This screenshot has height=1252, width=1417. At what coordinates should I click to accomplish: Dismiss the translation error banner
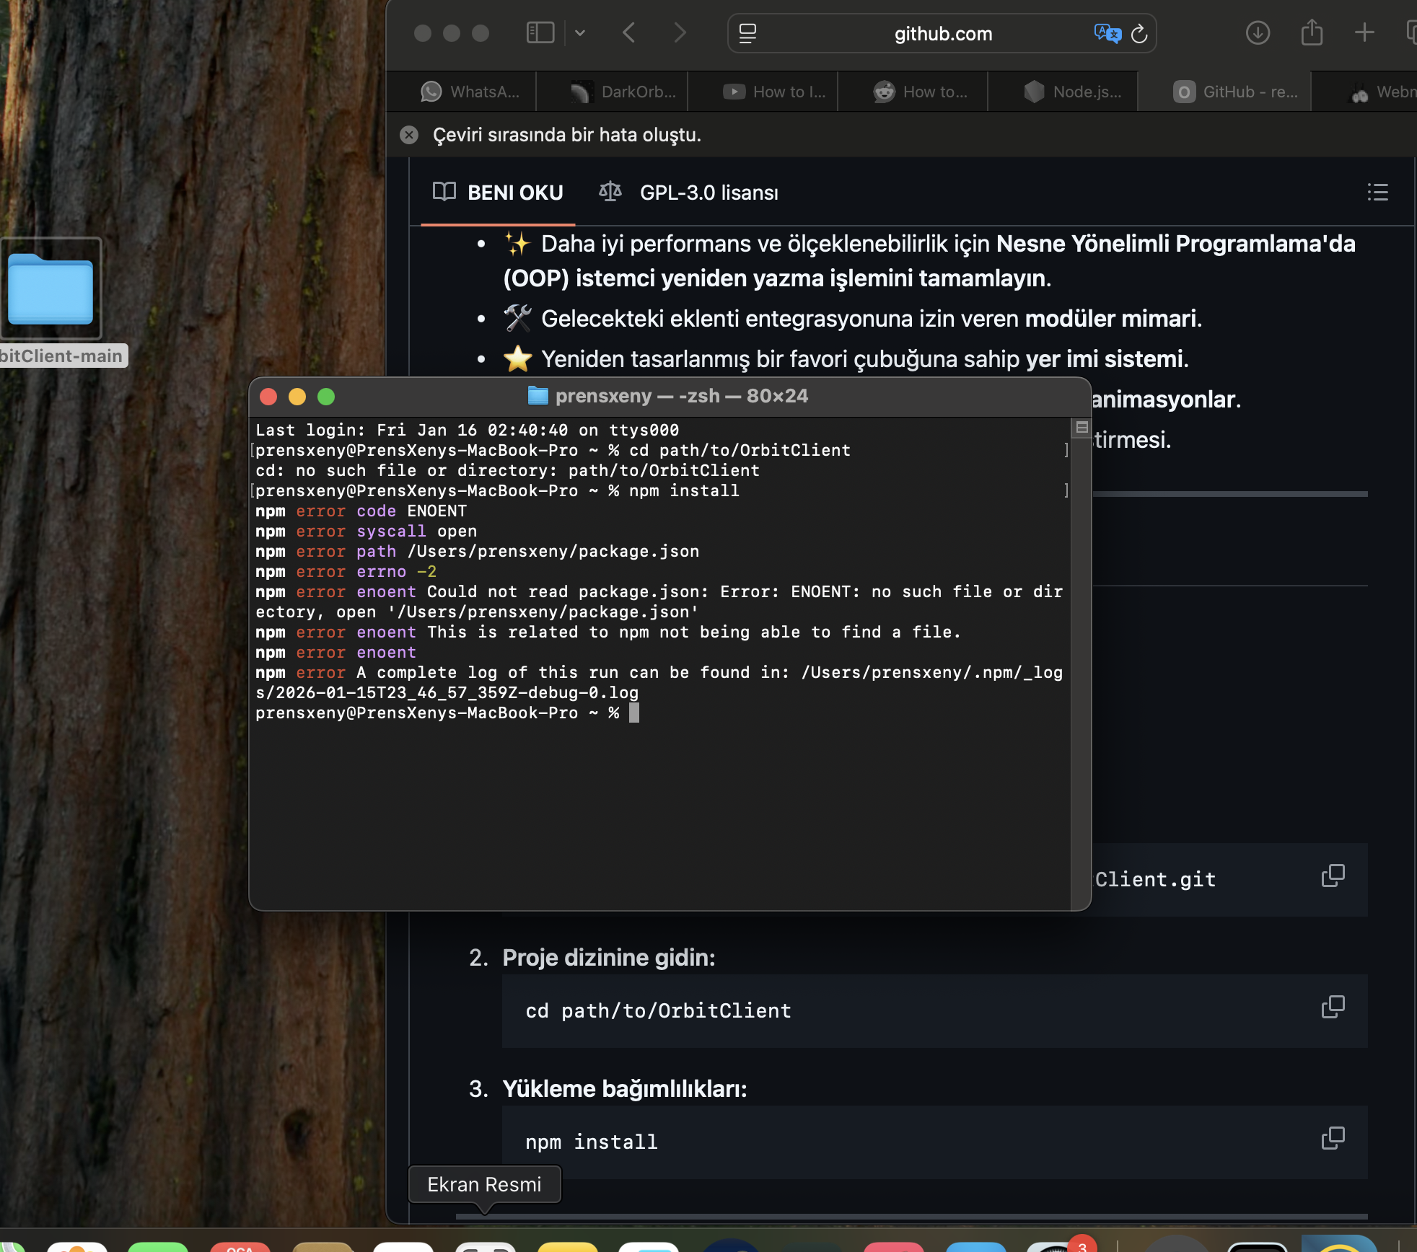point(409,135)
